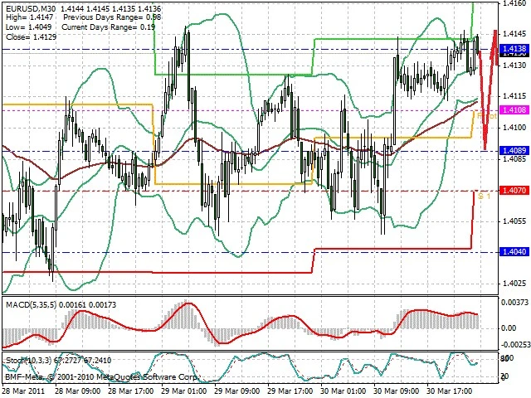The width and height of the screenshot is (531, 398).
Task: Click the 30 Mar 09:00 time axis label
Action: (397, 391)
